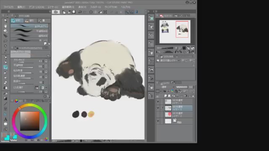269x151 pixels.
Task: Select the Lasso selection tool
Action: click(5, 41)
